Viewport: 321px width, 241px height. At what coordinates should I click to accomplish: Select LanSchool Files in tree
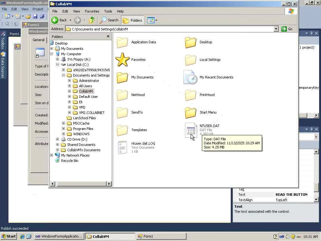[84, 118]
